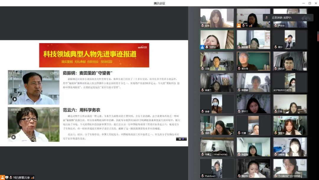Click the muted mic icon on 严欢乐's tile
The image size is (319, 180).
[x=275, y=26]
